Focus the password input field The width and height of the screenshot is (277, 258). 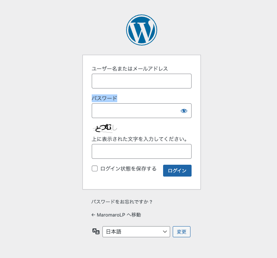135,111
